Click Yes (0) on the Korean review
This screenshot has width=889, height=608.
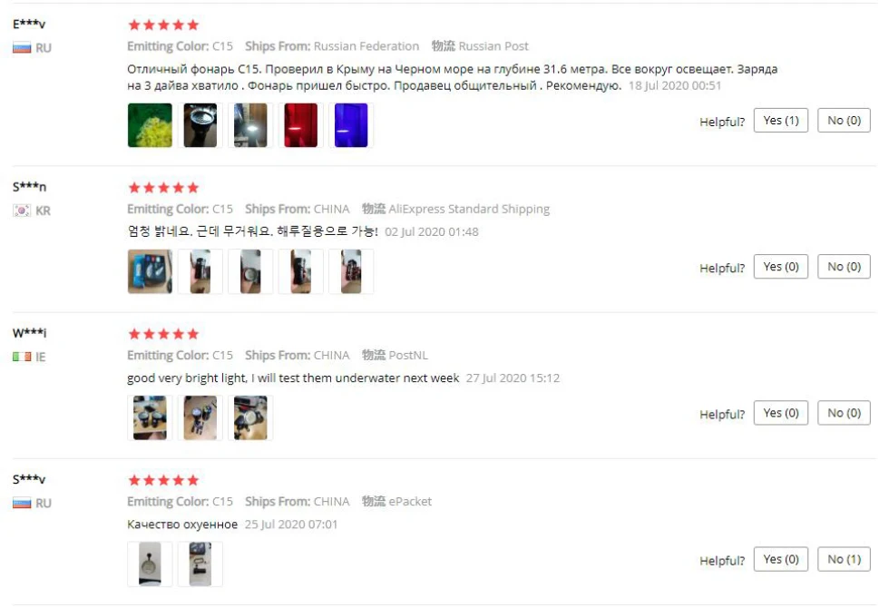click(x=781, y=267)
